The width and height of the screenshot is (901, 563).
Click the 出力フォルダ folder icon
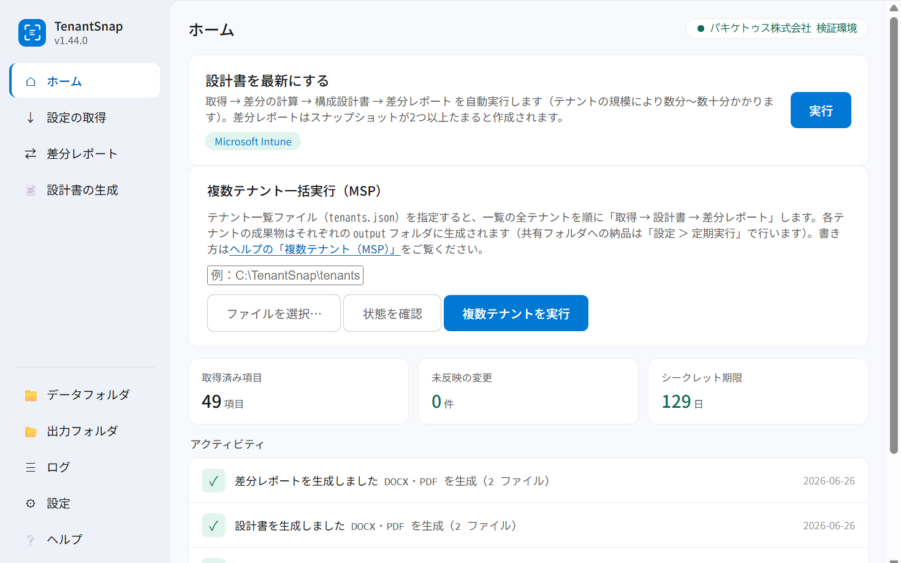click(x=31, y=431)
